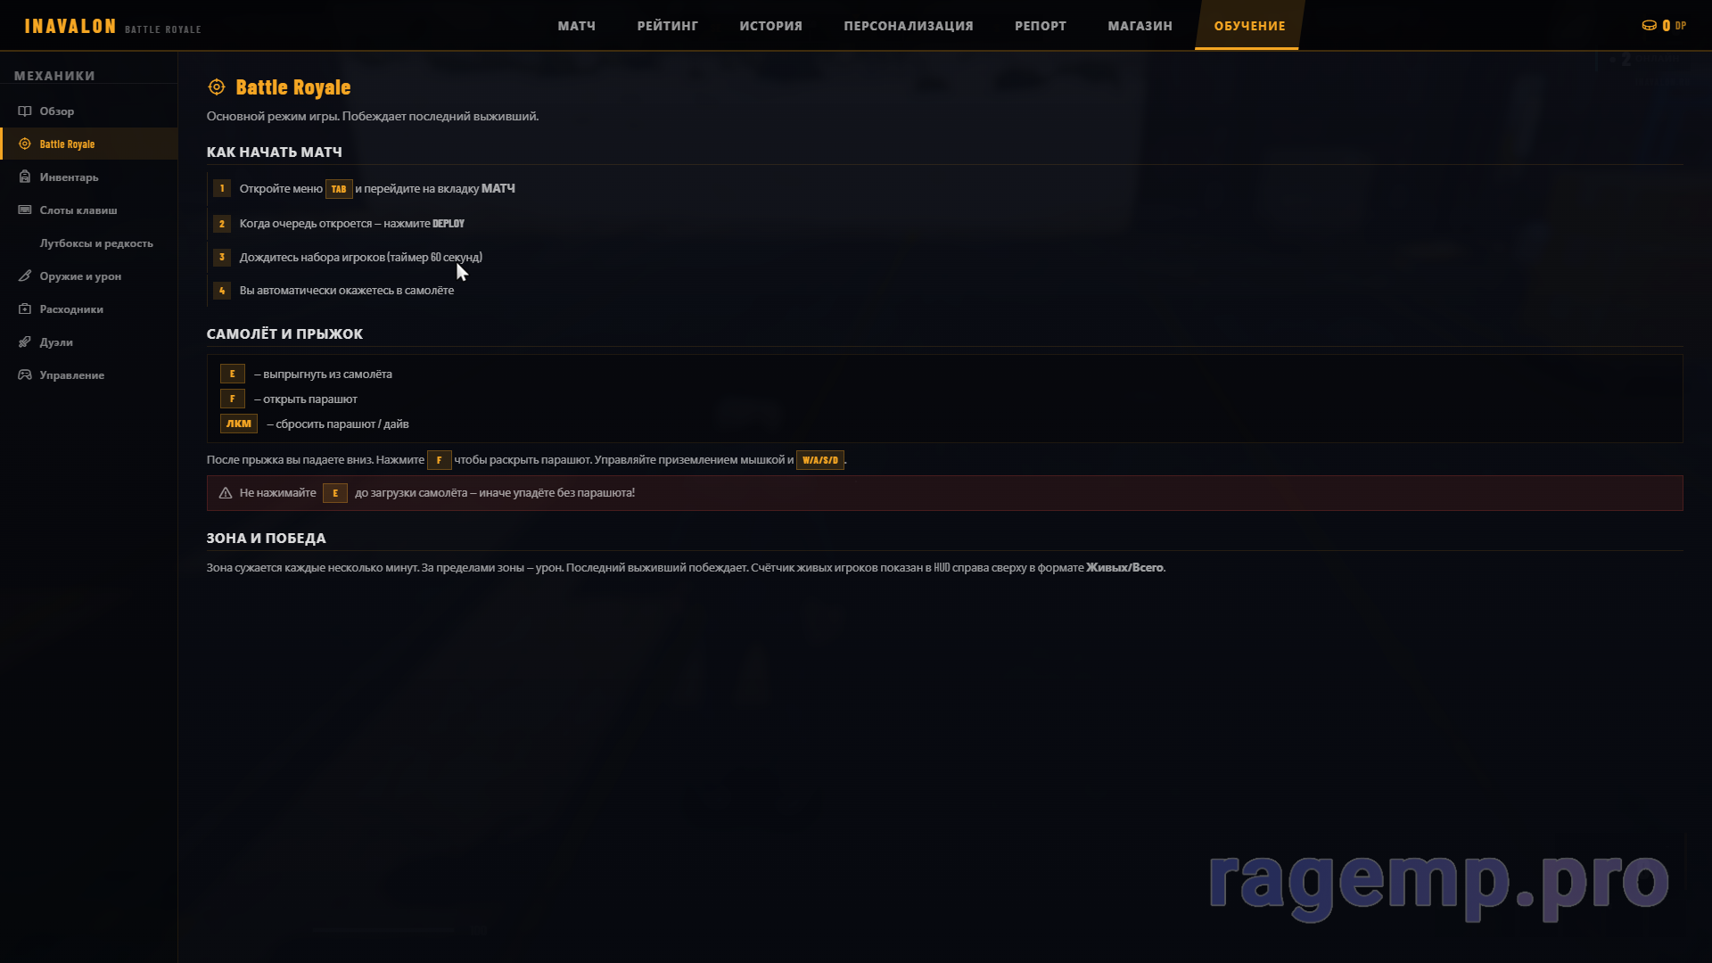Click the gamepad icon beside Управление
Viewport: 1712px width, 963px height.
tap(25, 375)
